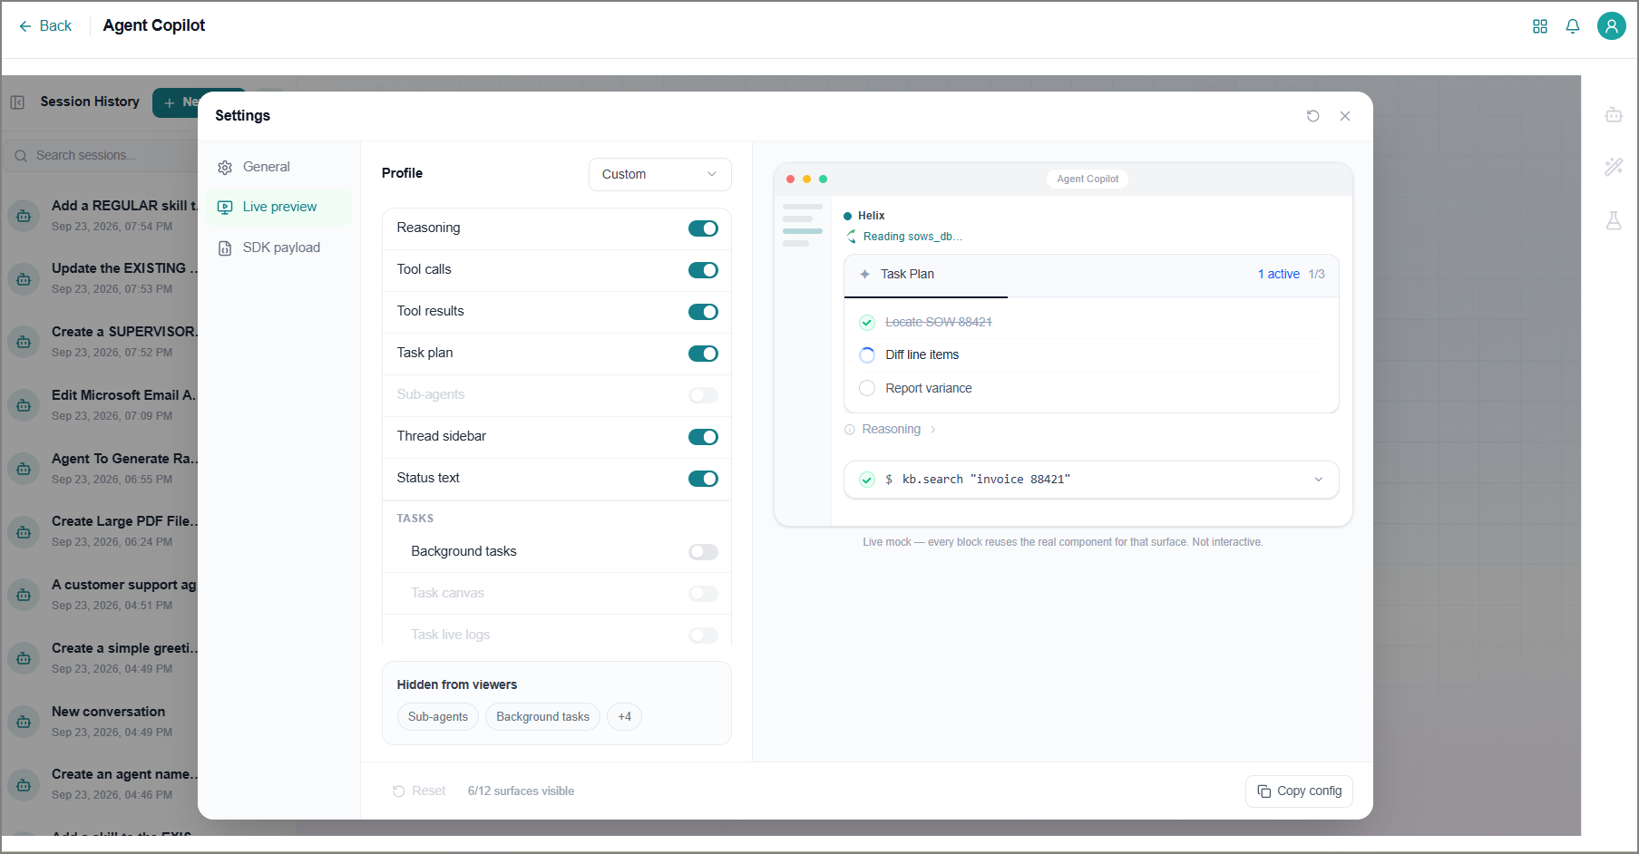The width and height of the screenshot is (1639, 854).
Task: Click the robot icon in right rail
Action: (1614, 115)
